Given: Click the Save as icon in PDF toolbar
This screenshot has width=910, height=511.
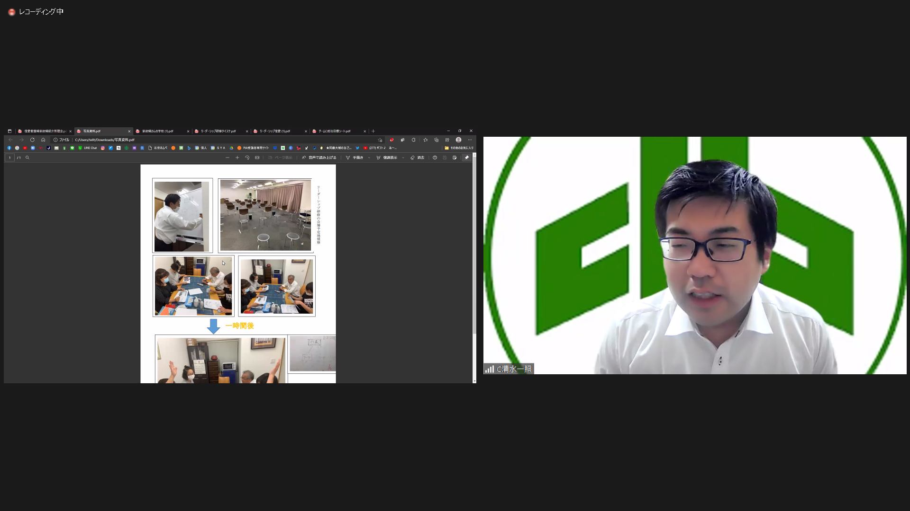Looking at the screenshot, I should click(455, 158).
